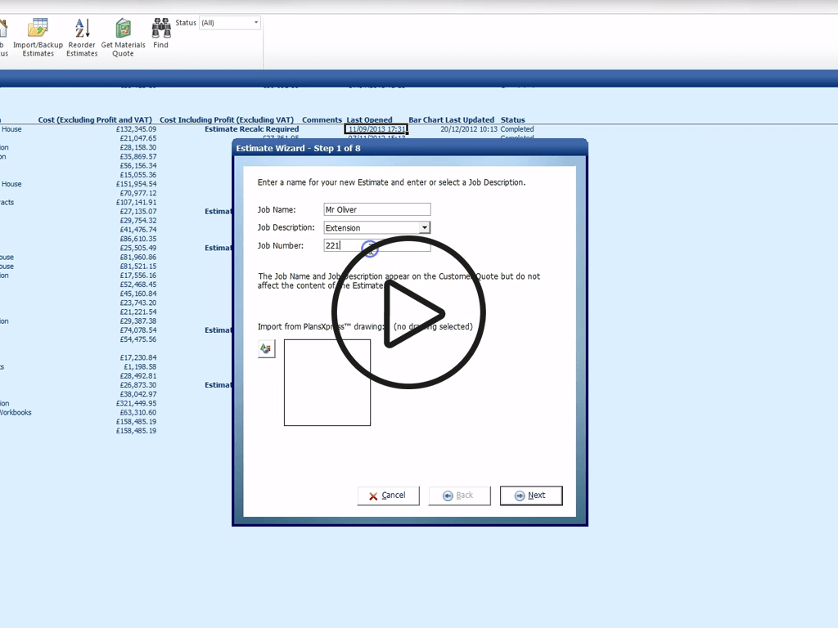Viewport: 838px width, 628px height.
Task: Select the £17,556.16 cost cell
Action: [x=137, y=276]
